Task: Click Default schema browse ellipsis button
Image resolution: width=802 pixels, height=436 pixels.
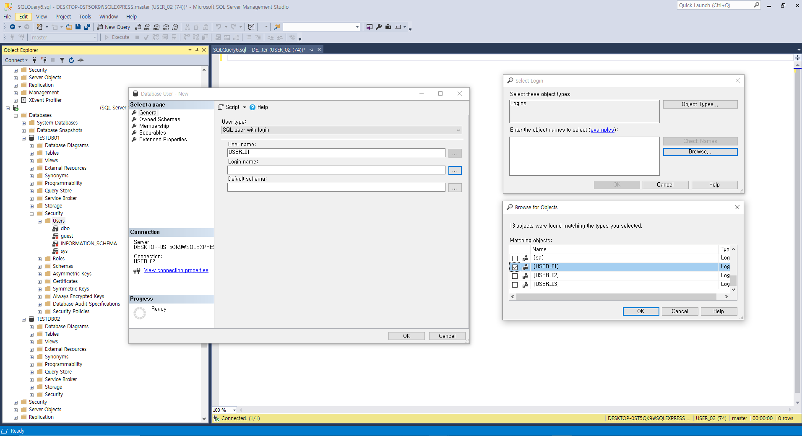Action: click(455, 187)
